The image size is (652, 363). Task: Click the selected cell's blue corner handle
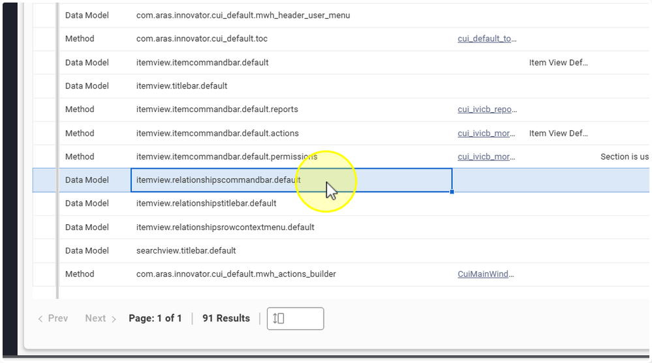[x=452, y=192]
